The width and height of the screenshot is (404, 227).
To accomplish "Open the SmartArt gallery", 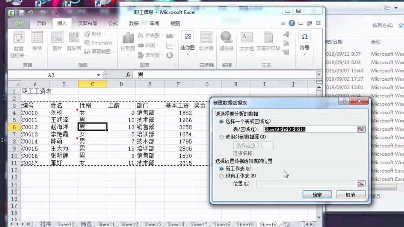I will tap(98, 43).
